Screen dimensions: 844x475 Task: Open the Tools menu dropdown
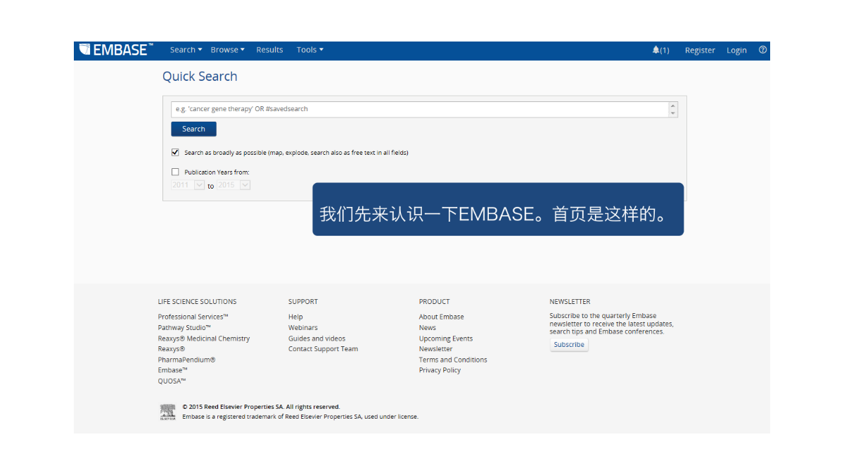coord(309,50)
